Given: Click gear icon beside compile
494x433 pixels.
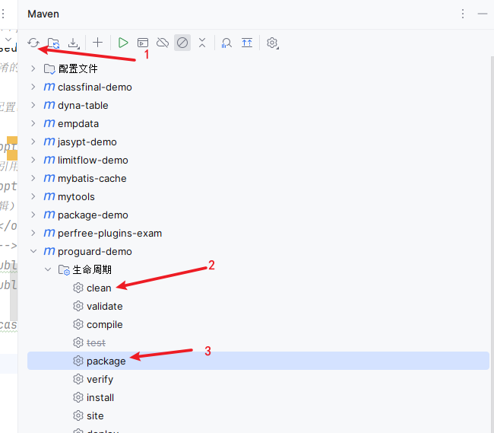Looking at the screenshot, I should tap(78, 324).
